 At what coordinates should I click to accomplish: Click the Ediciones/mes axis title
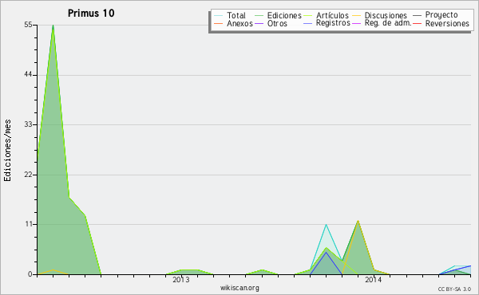7,151
